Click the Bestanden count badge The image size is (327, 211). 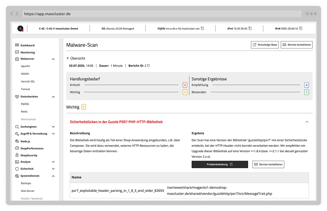(307, 92)
